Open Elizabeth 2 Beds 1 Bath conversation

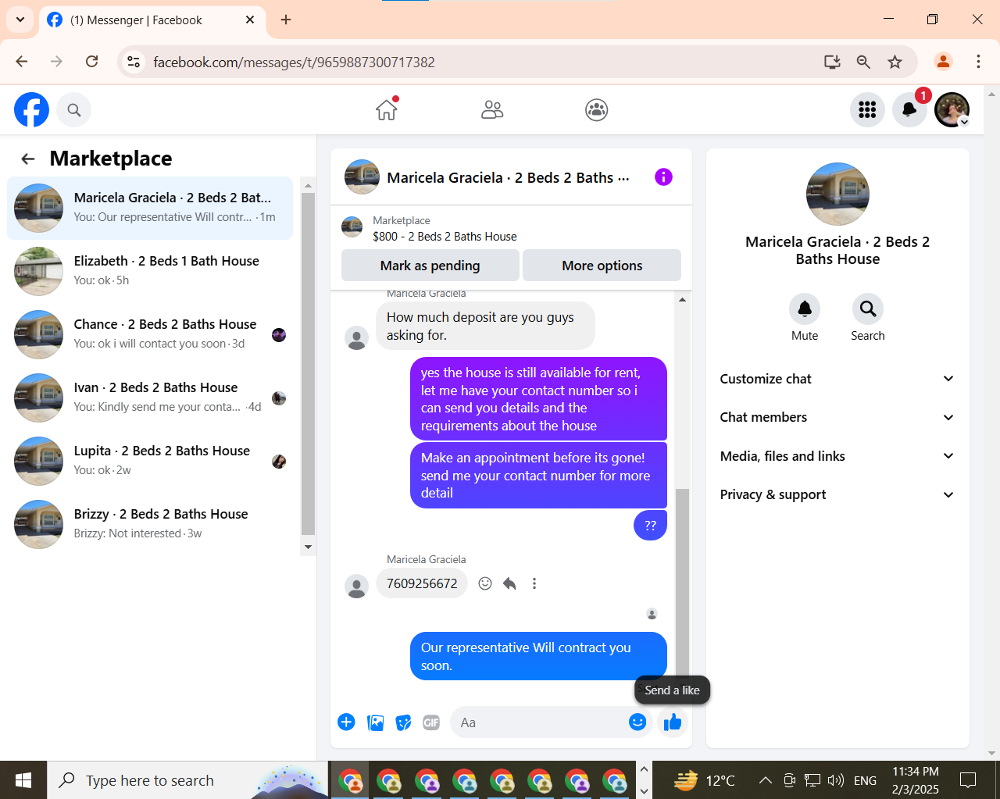tap(150, 271)
